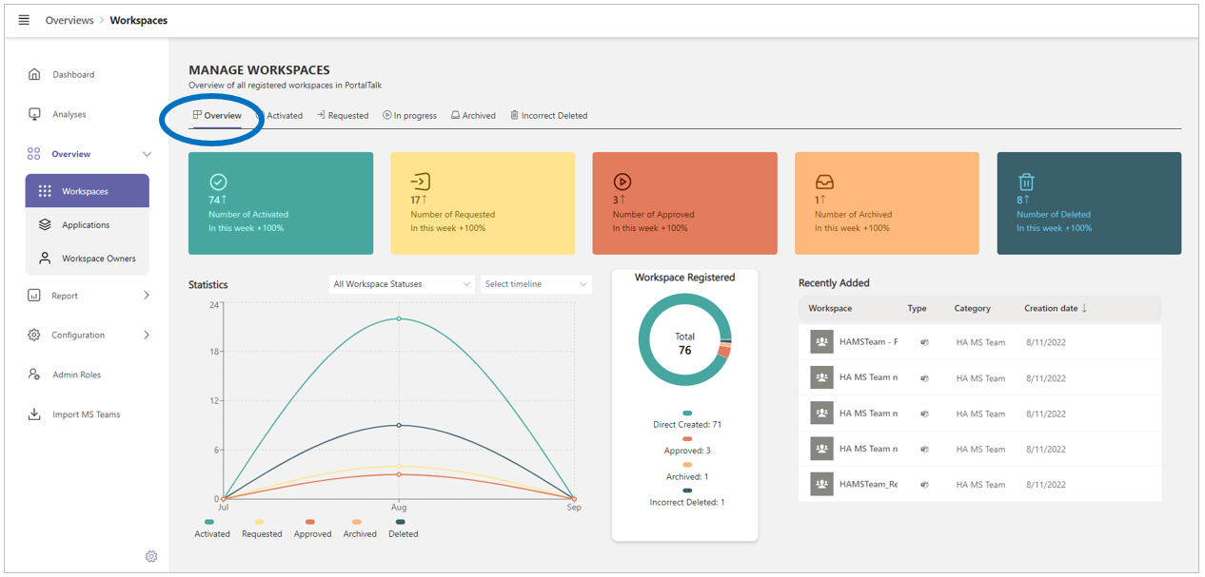Click the Configuration gear icon in sidebar
Image resolution: width=1205 pixels, height=577 pixels.
click(34, 335)
